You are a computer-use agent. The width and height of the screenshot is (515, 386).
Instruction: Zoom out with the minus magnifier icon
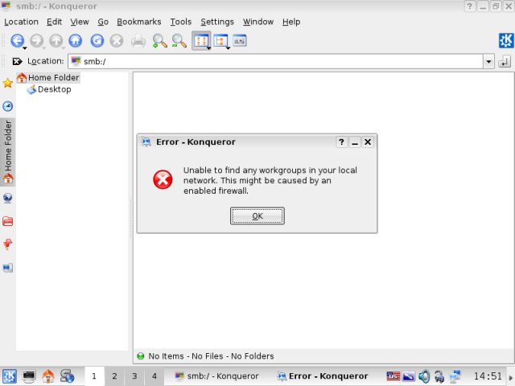coord(179,41)
